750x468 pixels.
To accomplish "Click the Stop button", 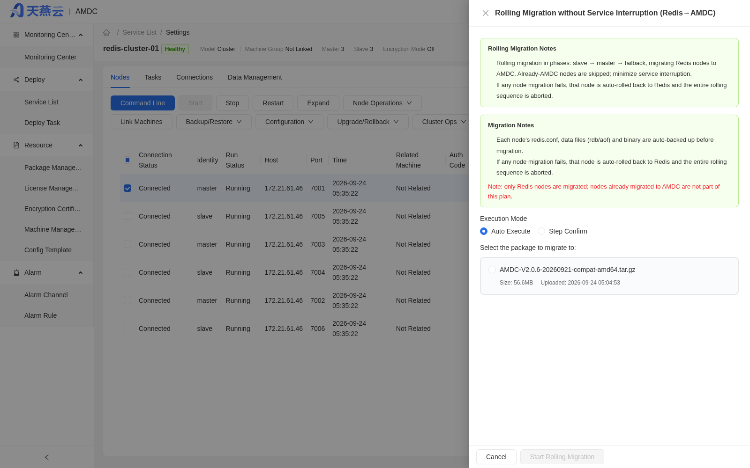I will (232, 103).
